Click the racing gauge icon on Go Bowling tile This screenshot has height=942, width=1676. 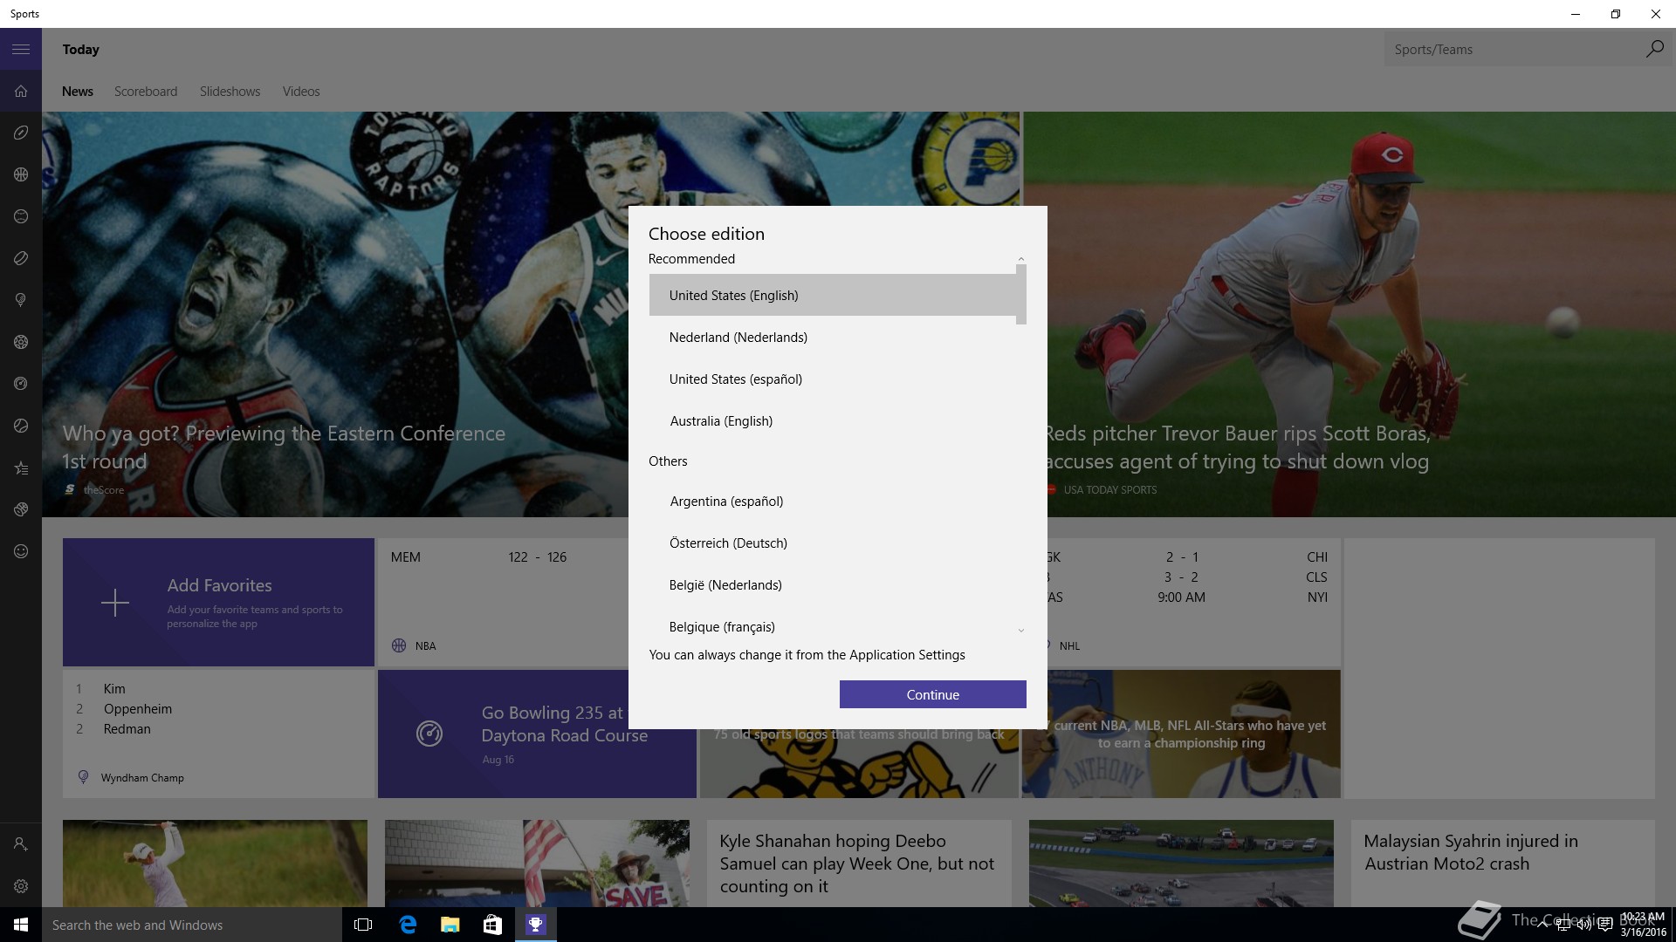(x=429, y=734)
